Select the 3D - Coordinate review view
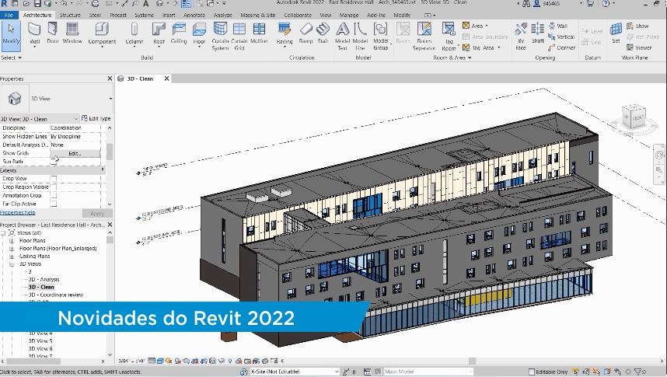The width and height of the screenshot is (667, 377). click(56, 295)
